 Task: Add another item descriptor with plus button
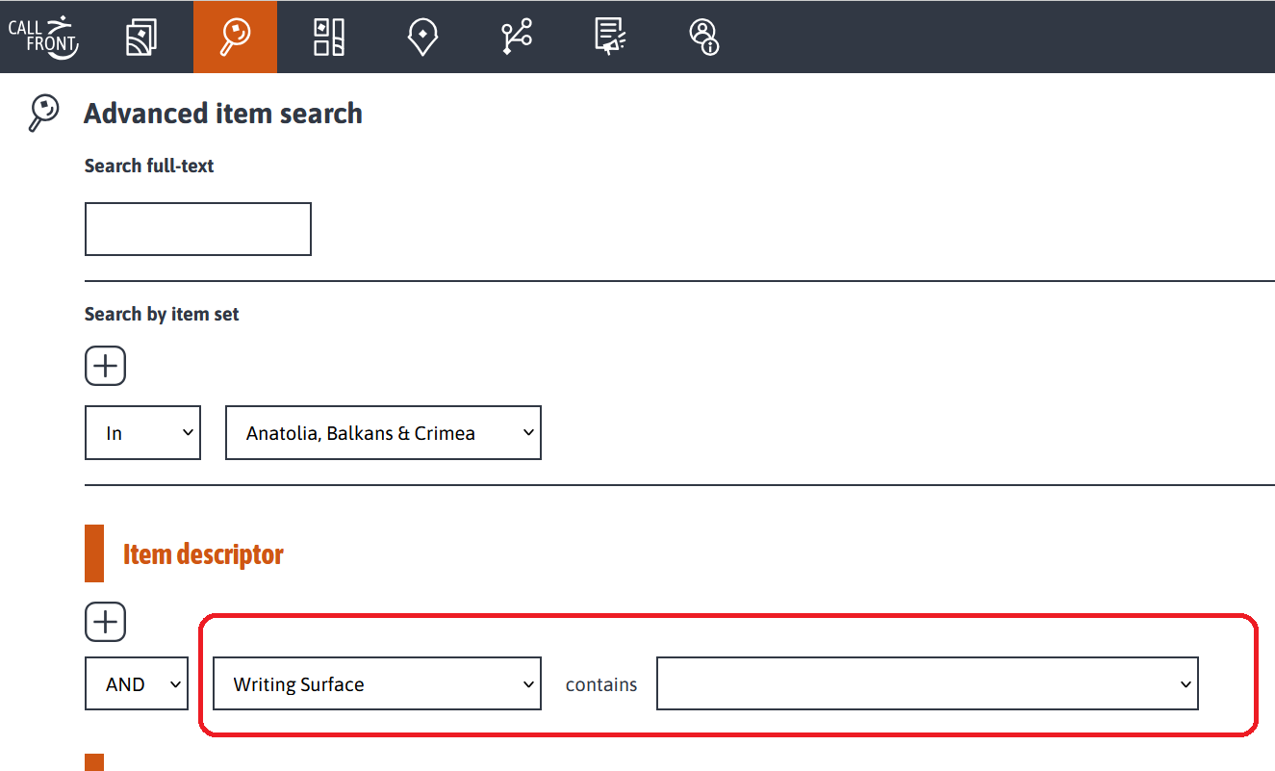[x=106, y=622]
